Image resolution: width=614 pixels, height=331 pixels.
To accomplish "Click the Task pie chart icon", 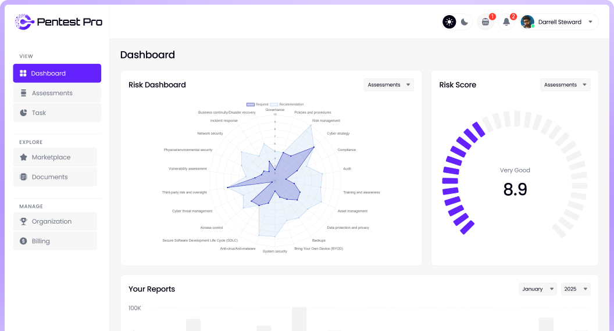I will [x=24, y=113].
